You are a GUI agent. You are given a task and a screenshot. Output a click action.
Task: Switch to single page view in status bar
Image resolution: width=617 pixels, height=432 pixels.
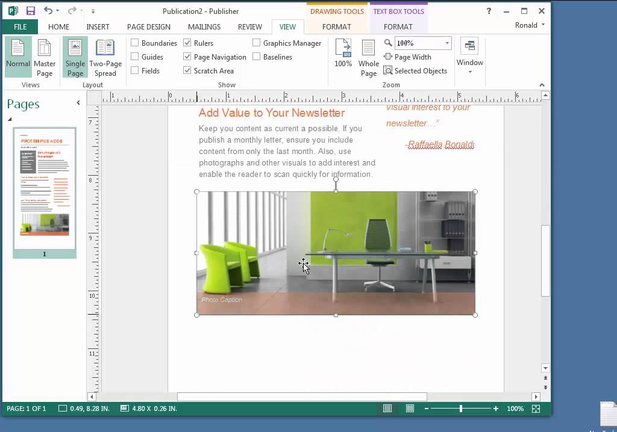(387, 409)
